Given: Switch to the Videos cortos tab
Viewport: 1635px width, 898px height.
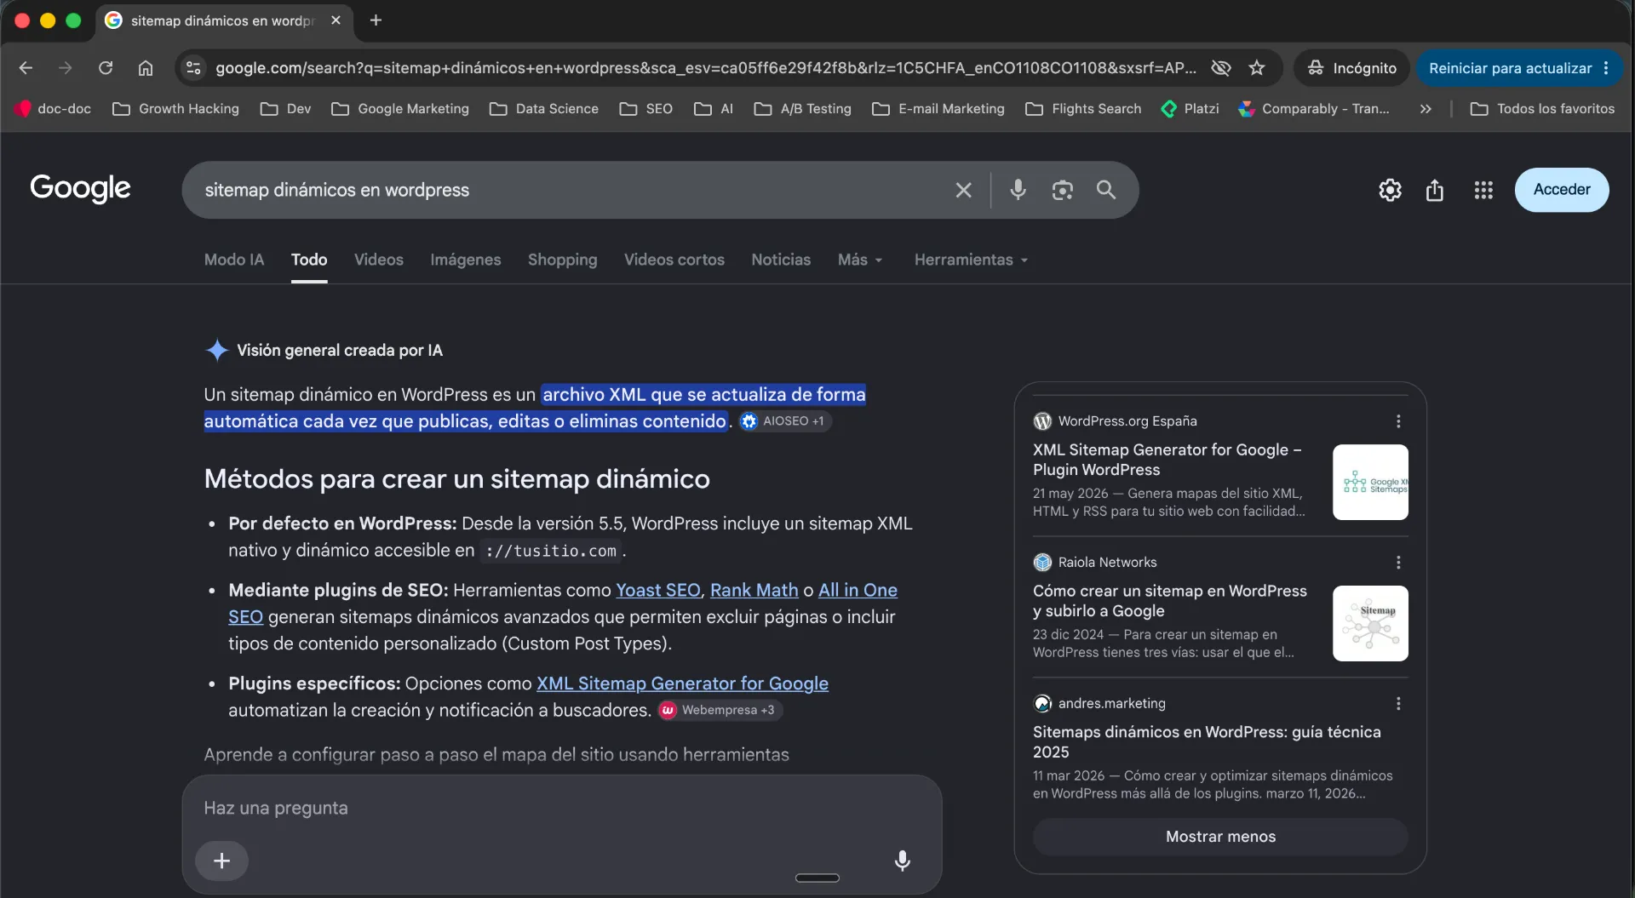Looking at the screenshot, I should 674,260.
